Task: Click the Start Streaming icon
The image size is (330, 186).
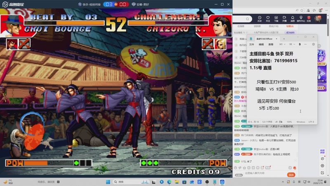Action: (x=284, y=19)
